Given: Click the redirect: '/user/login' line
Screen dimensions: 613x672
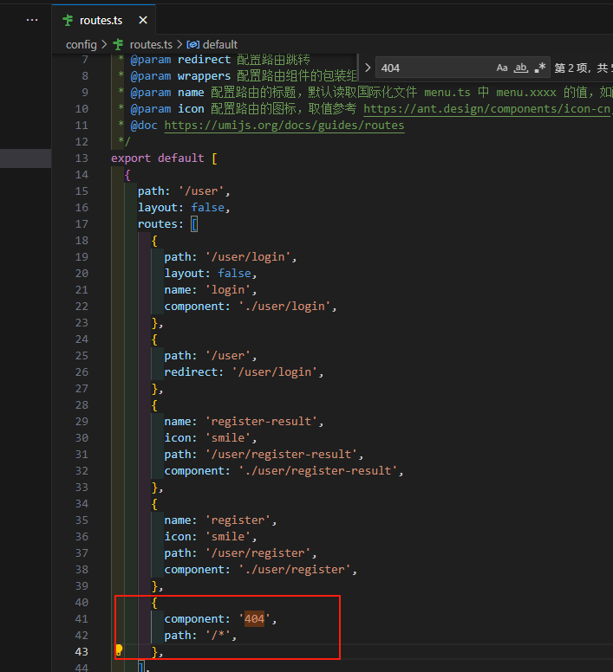Looking at the screenshot, I should [x=244, y=372].
